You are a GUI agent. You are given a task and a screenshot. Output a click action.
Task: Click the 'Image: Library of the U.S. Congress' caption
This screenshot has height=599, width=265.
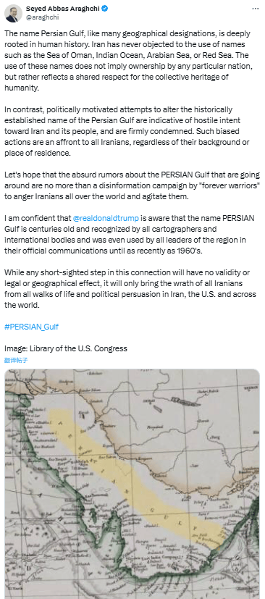click(66, 348)
